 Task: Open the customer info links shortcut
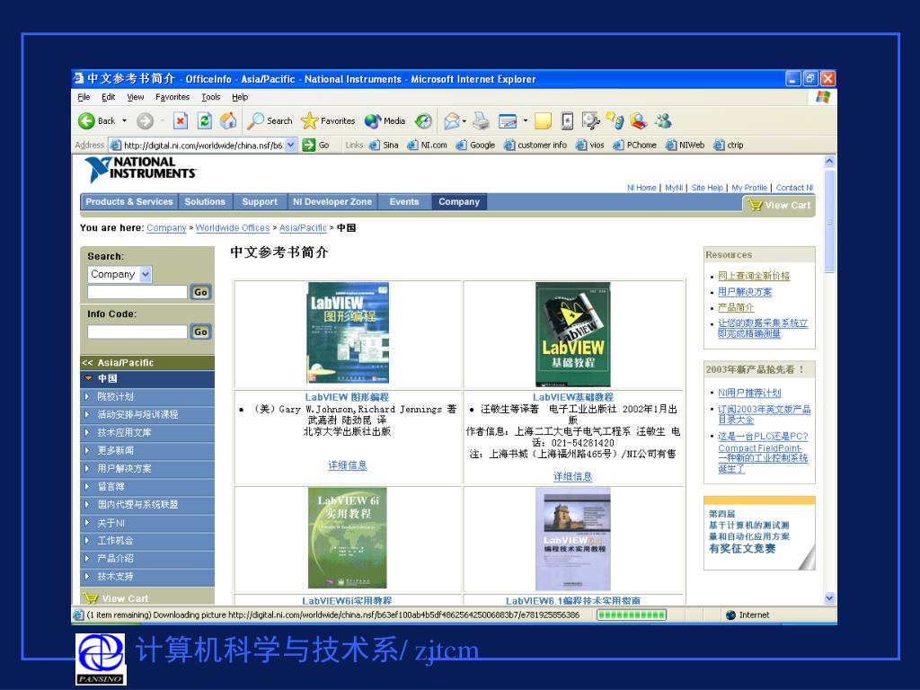point(535,145)
